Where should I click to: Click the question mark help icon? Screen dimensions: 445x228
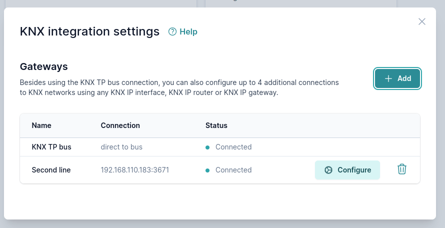172,32
